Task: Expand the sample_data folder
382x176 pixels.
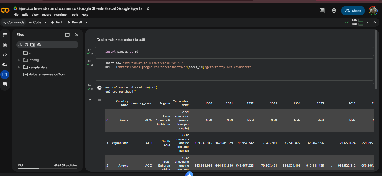Action: coord(19,67)
